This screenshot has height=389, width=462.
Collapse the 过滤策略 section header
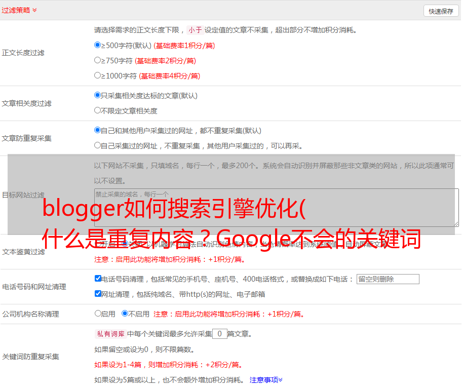pyautogui.click(x=19, y=10)
